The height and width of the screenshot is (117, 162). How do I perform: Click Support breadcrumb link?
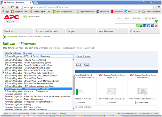click(x=29, y=36)
